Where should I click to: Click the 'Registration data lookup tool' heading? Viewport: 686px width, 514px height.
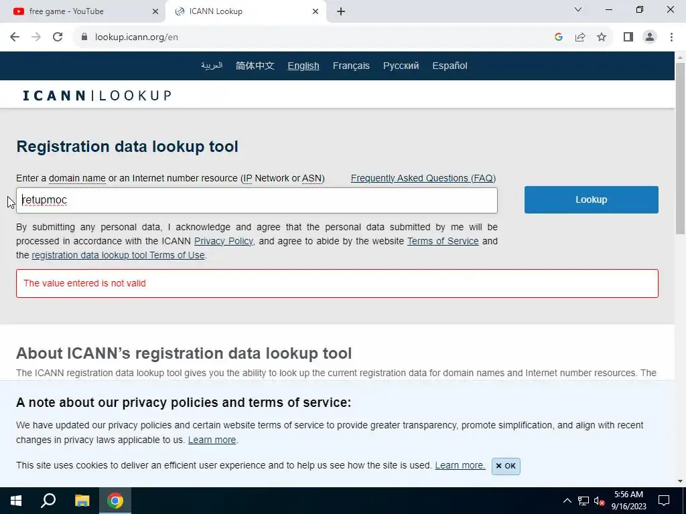[127, 147]
